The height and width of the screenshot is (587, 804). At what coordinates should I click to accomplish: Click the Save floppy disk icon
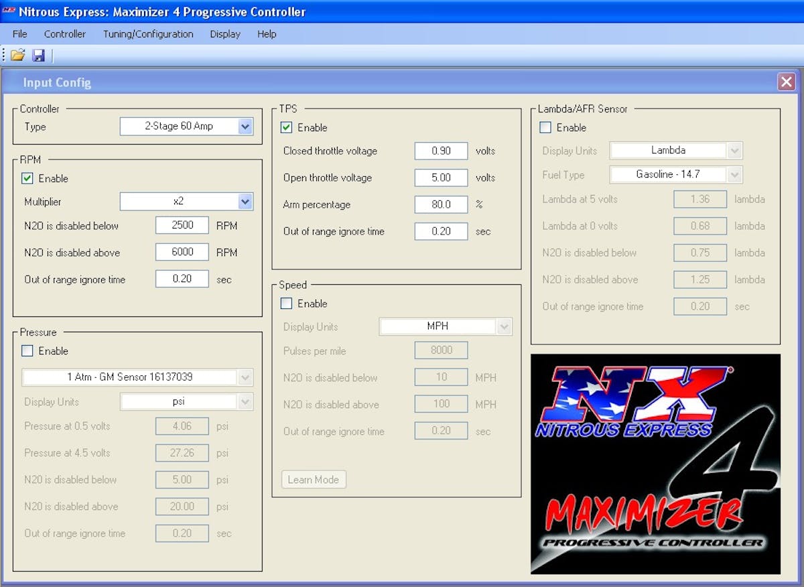tap(38, 56)
